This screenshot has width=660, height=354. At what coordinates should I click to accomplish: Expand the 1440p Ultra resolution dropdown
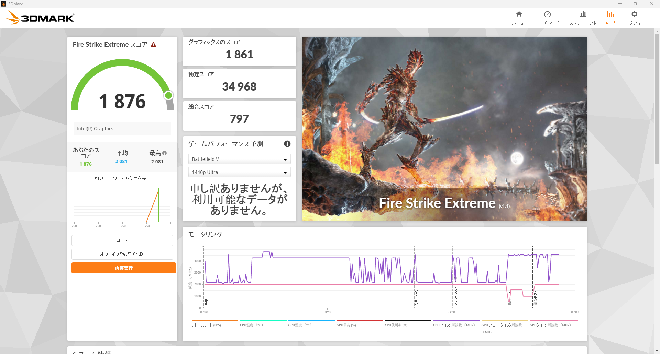(239, 172)
